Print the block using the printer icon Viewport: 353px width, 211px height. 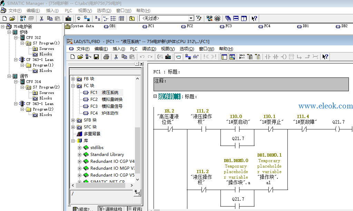pyautogui.click(x=106, y=57)
